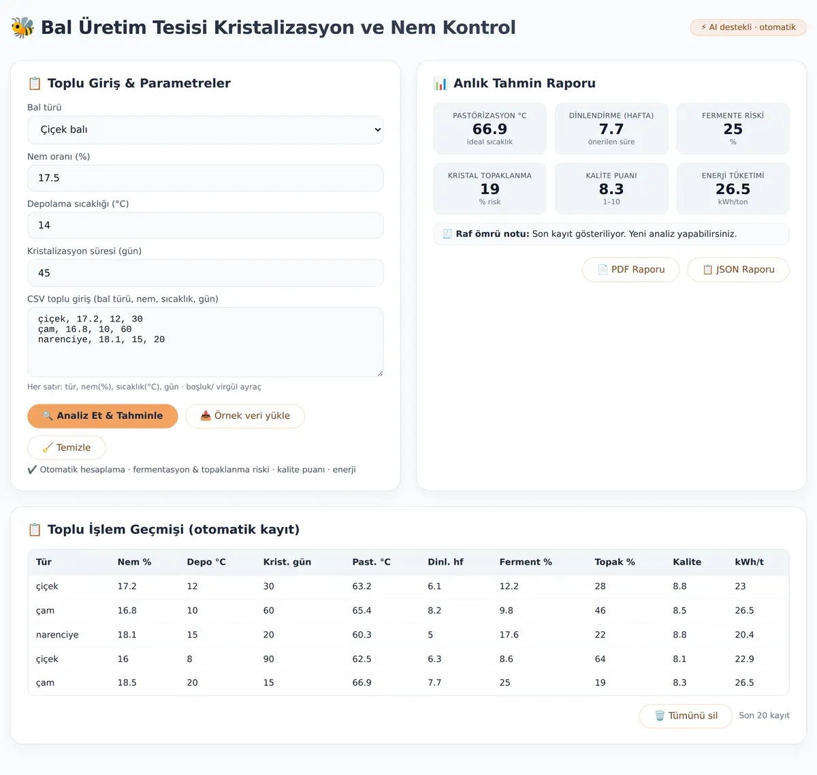Click the Tür column header
This screenshot has height=775, width=817.
[44, 562]
